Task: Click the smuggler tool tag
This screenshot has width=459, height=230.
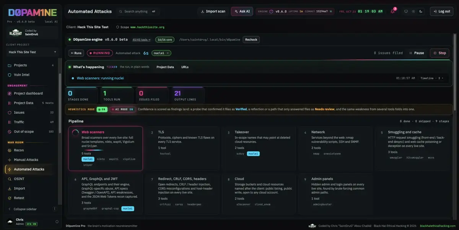Action: coord(396,158)
